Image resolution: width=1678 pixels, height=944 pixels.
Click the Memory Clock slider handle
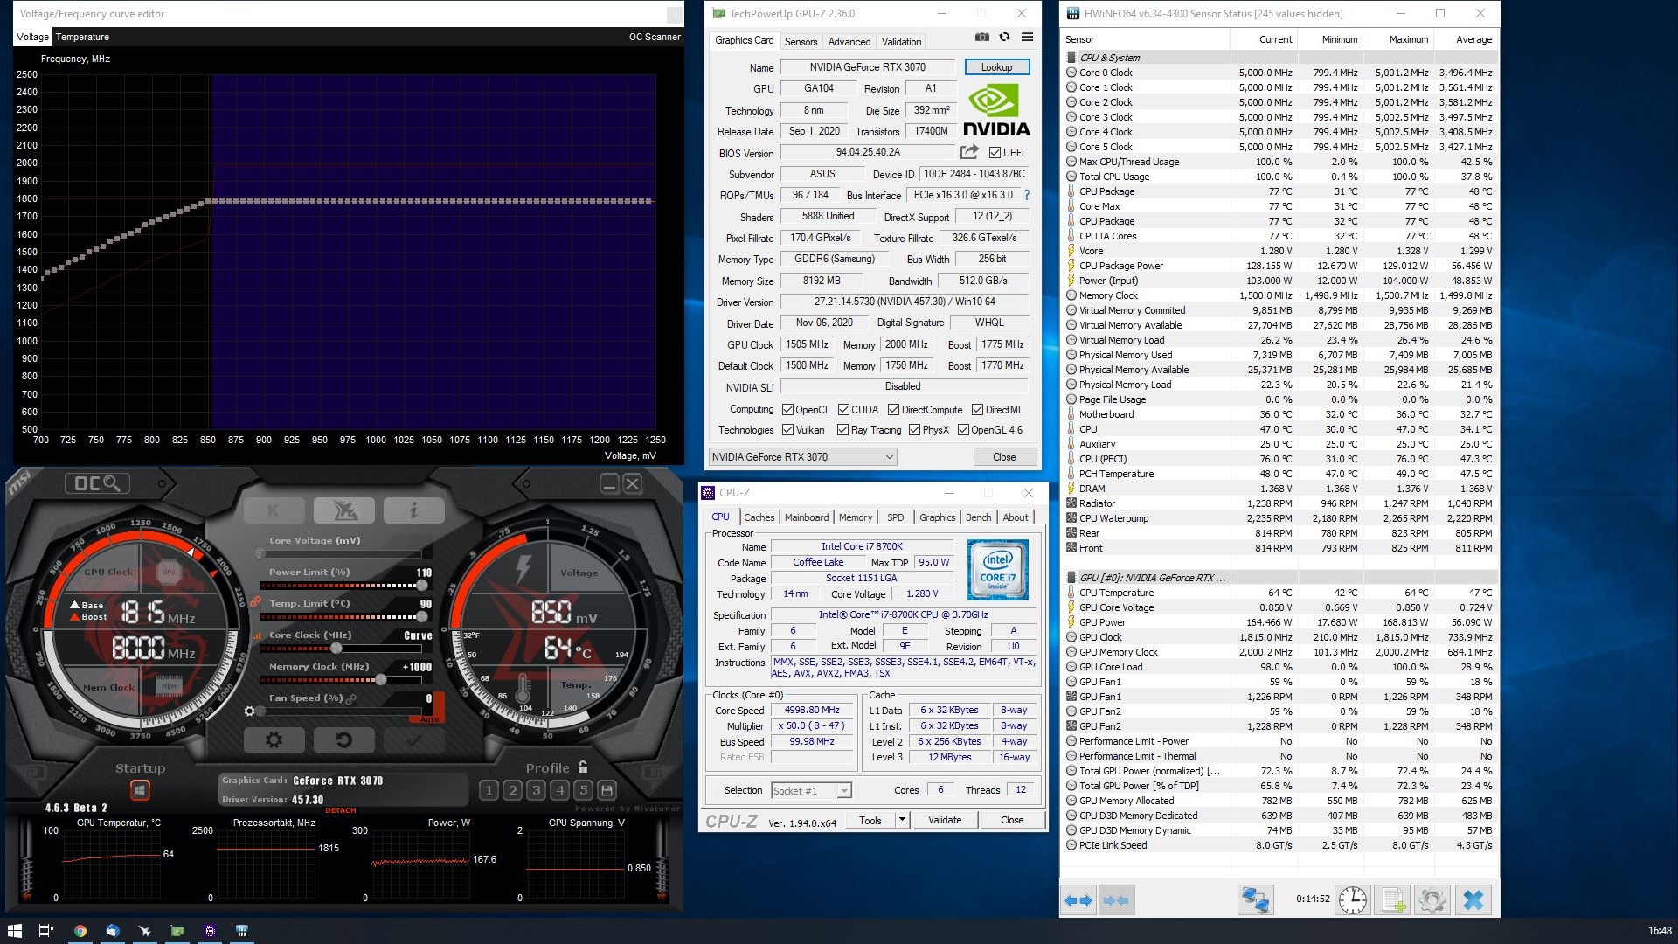[381, 680]
